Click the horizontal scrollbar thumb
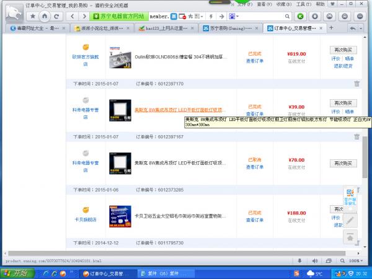The width and height of the screenshot is (372, 279). [x=177, y=254]
